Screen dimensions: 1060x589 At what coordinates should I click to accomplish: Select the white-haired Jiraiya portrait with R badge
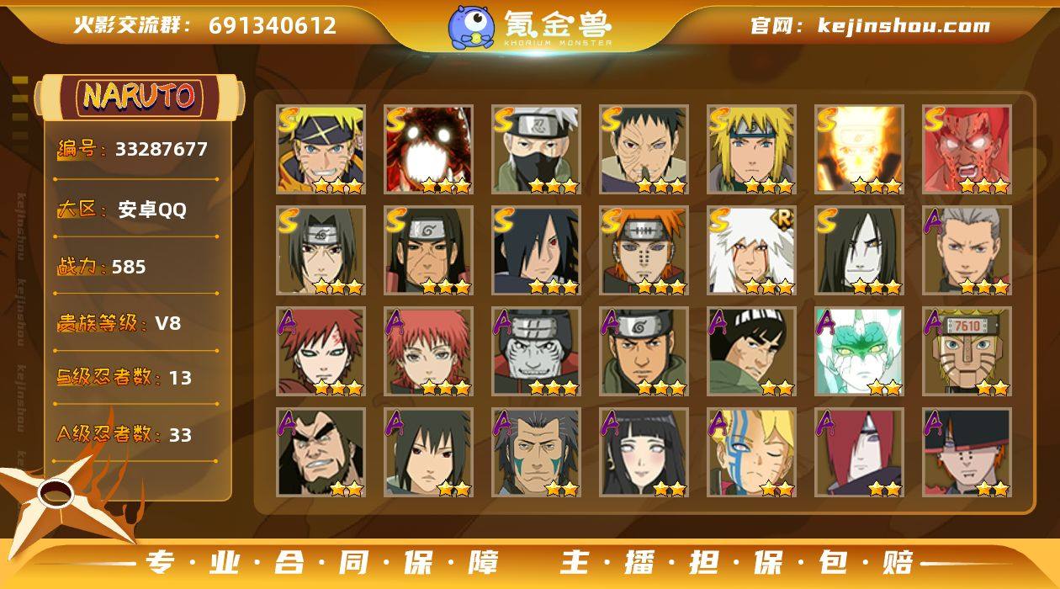coord(751,250)
